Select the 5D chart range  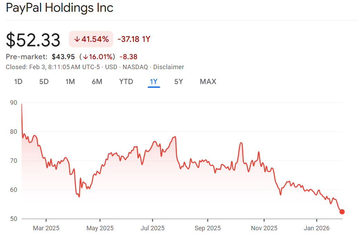click(44, 82)
